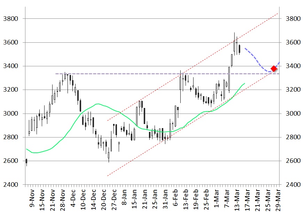This screenshot has width=307, height=217.
Task: Click the 2600 label on left axis
Action: (10, 161)
